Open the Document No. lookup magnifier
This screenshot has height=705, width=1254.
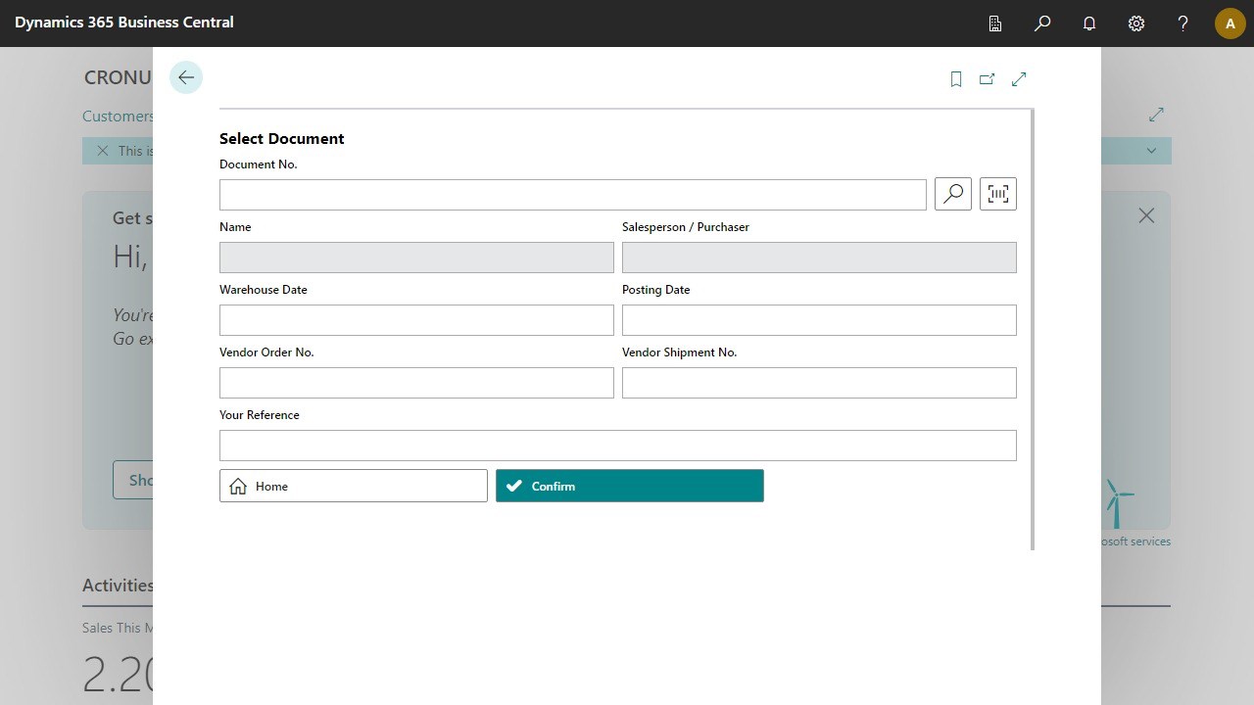tap(952, 193)
